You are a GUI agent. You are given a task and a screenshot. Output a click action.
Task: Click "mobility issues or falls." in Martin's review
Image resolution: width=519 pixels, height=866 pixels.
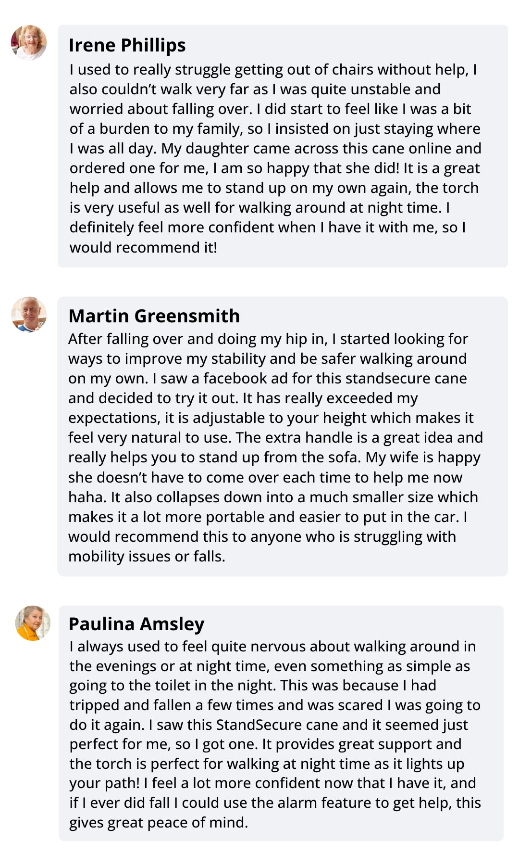click(x=147, y=556)
